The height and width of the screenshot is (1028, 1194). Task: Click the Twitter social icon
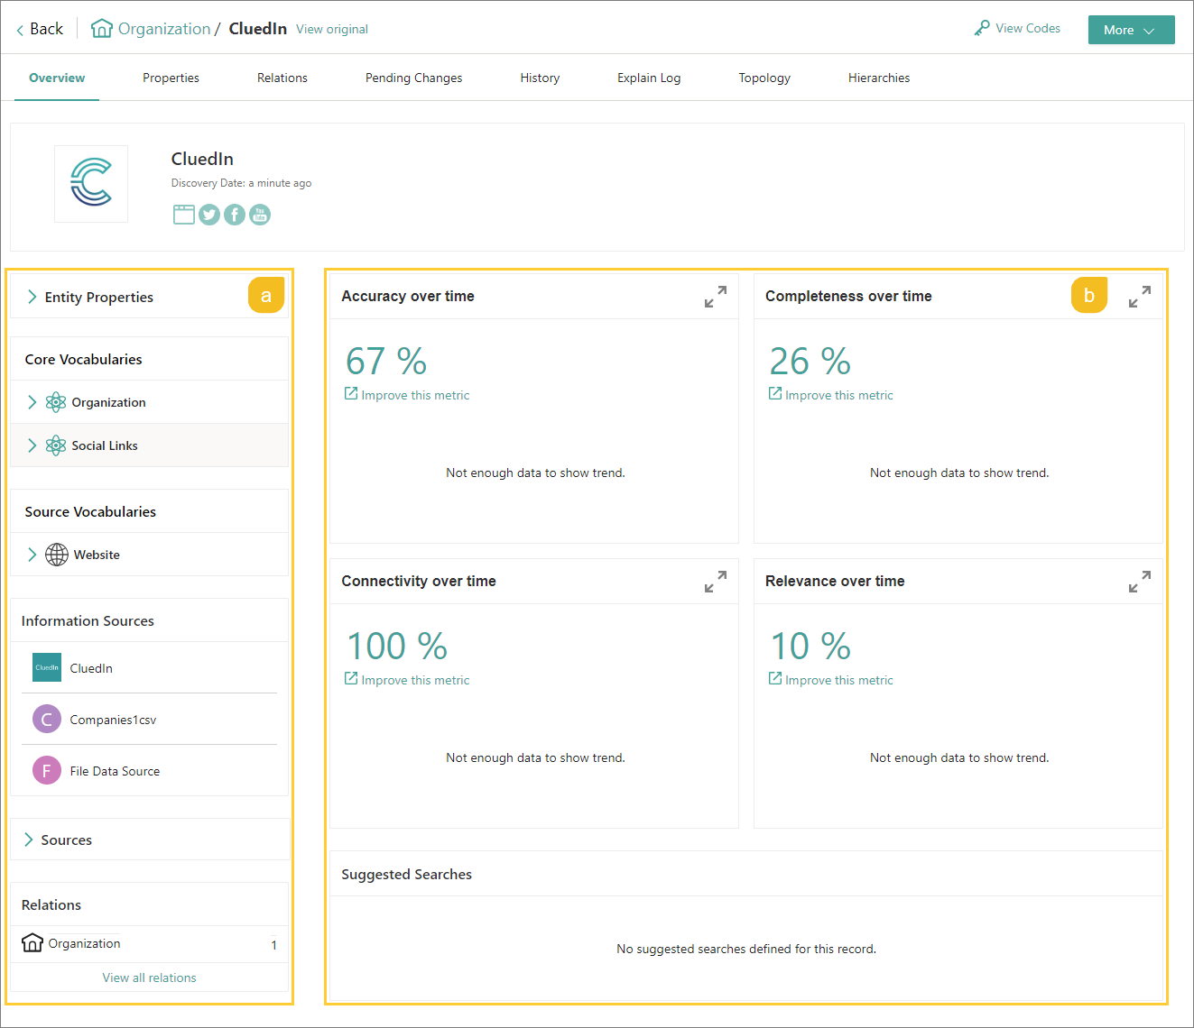click(209, 215)
